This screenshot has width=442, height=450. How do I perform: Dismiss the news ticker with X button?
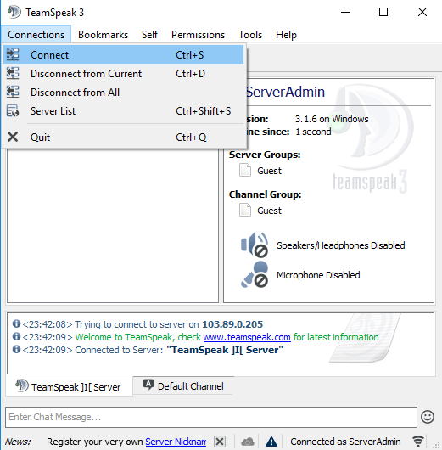[220, 442]
